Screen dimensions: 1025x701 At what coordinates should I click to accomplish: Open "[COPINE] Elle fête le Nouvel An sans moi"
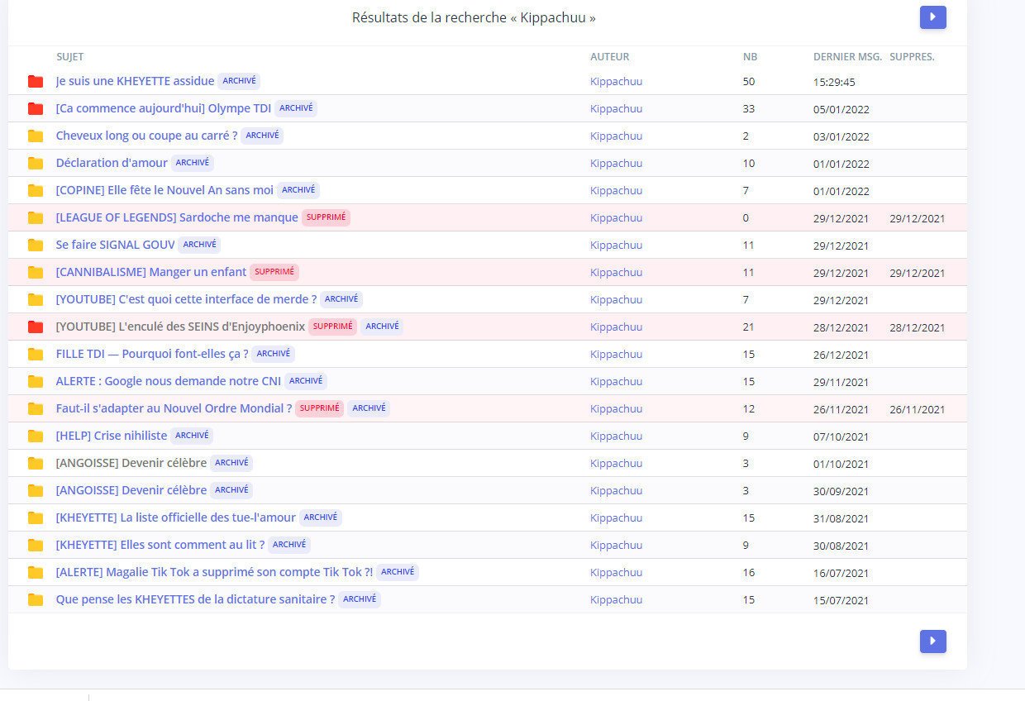(164, 190)
